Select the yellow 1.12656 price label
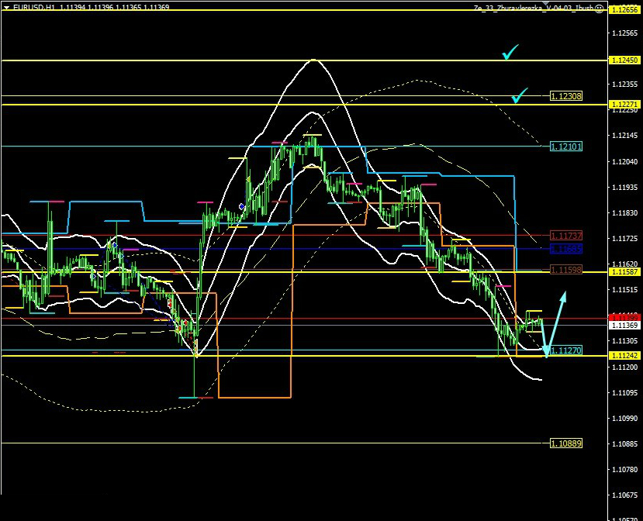The height and width of the screenshot is (521, 643). click(624, 9)
